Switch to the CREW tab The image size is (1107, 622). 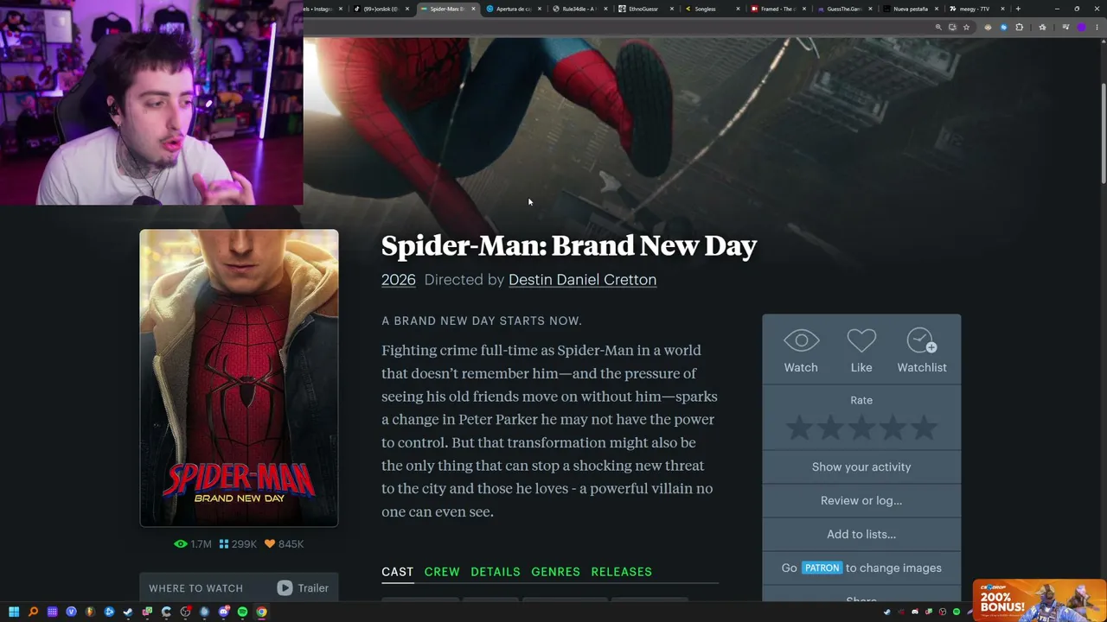tap(442, 572)
